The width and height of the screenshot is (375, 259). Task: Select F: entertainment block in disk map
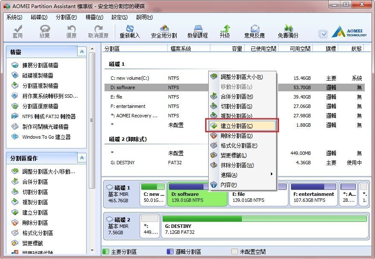314,194
